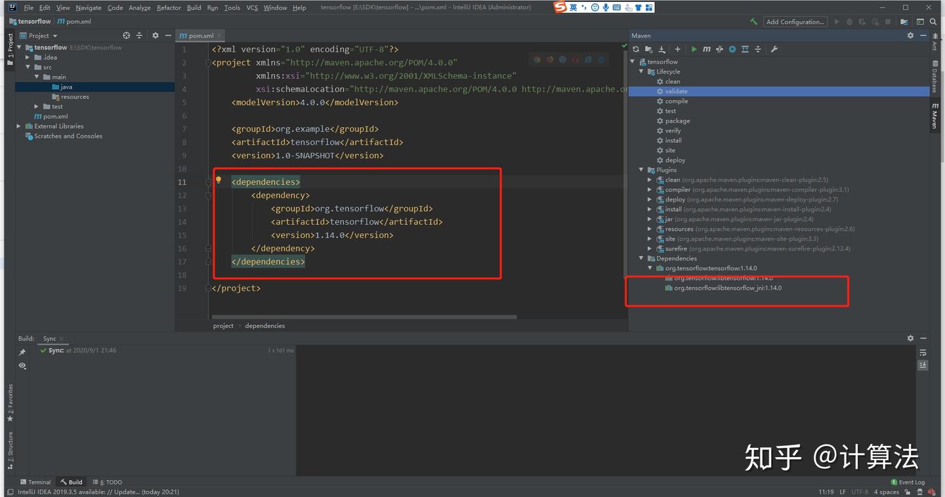Collapse all nodes in Maven tree
The image size is (945, 497).
pos(758,49)
